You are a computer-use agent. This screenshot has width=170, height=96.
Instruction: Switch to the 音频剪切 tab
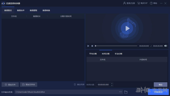[x=8, y=10]
